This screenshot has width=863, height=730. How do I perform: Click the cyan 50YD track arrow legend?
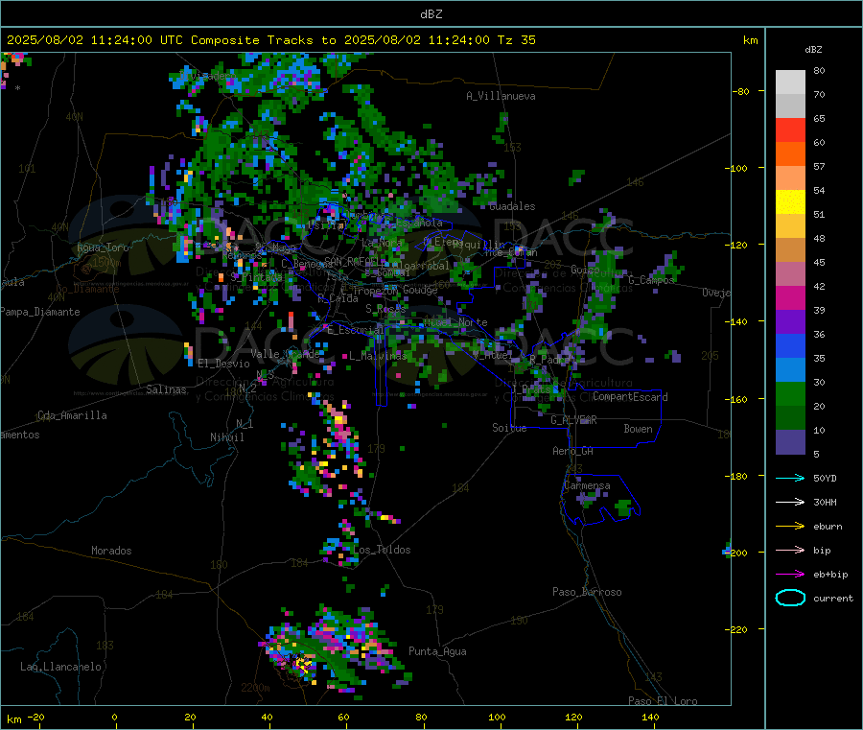click(790, 478)
